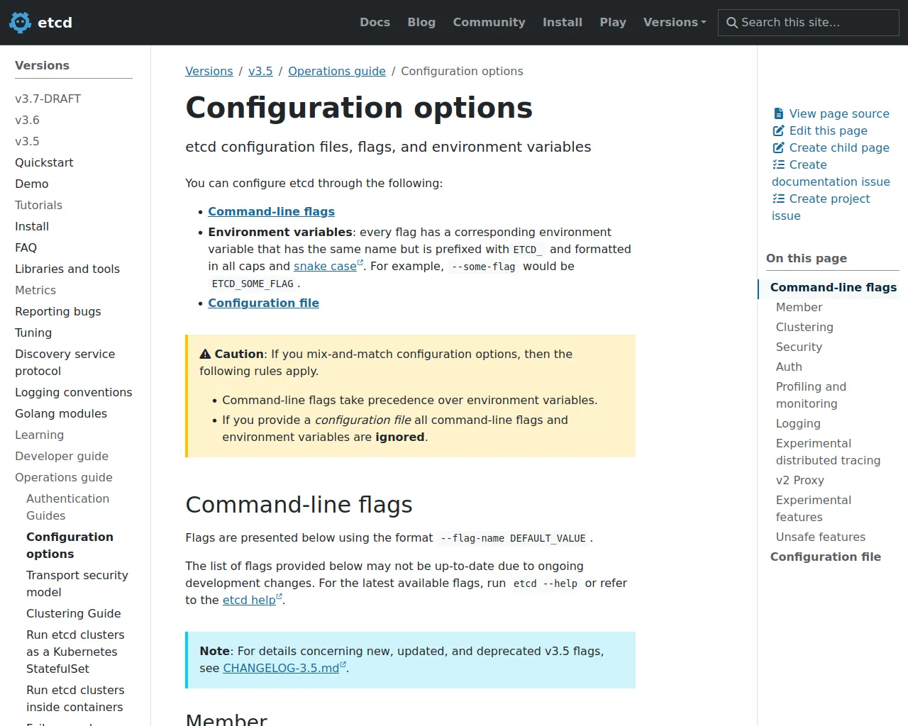908x726 pixels.
Task: Click the Create project issue list icon
Action: [778, 199]
